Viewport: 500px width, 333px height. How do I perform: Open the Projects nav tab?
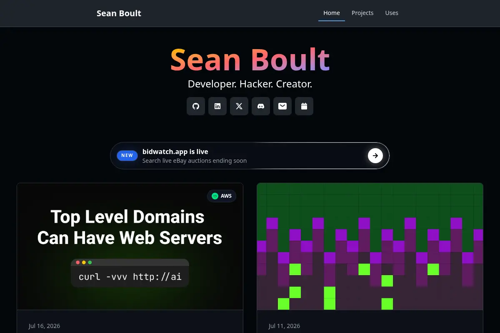[362, 13]
